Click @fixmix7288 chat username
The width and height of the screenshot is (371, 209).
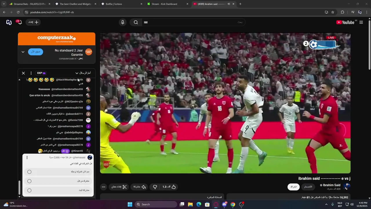pos(75,120)
